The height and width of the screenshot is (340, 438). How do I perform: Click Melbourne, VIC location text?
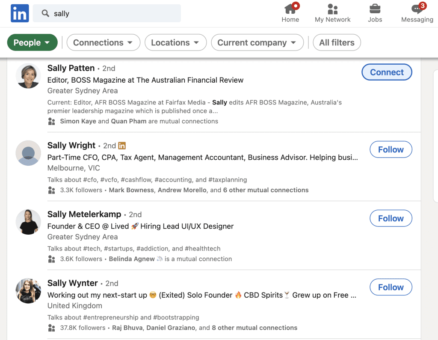coord(74,168)
